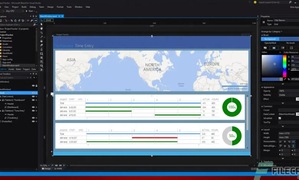Collapse the Brush section
299x180 pixels.
click(x=262, y=35)
